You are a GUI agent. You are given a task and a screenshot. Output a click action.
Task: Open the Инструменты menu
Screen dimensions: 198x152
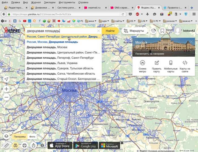(67, 2)
